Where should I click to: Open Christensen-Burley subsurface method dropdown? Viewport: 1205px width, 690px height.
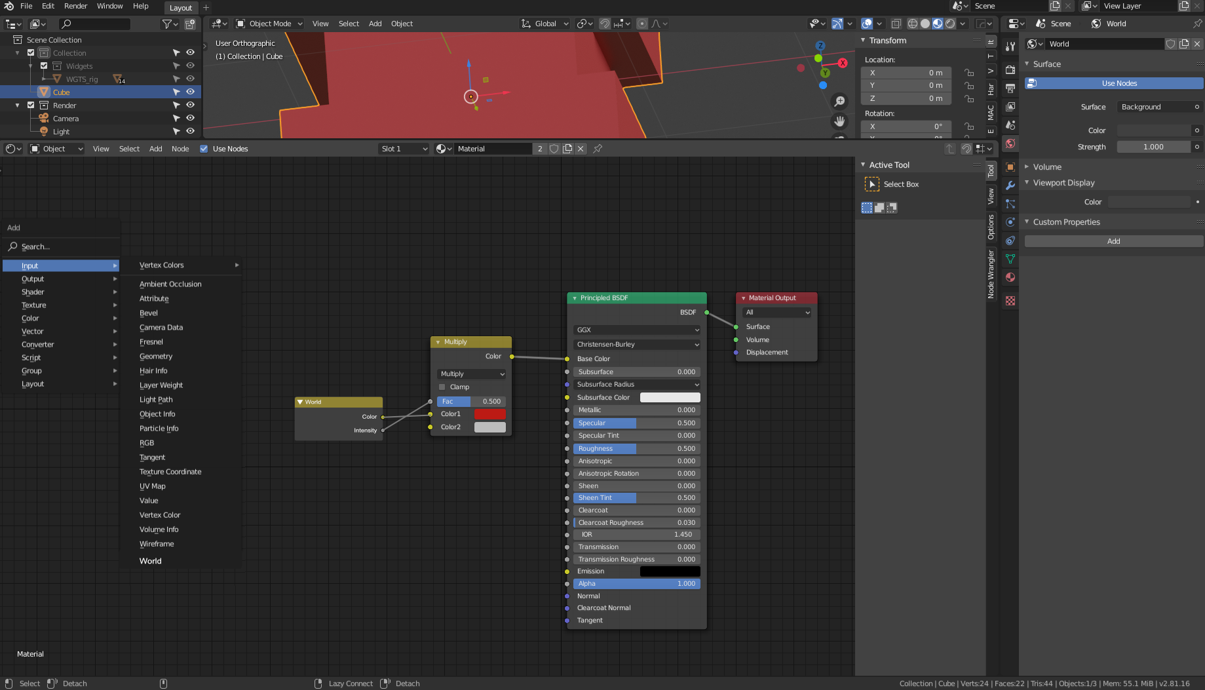(637, 344)
